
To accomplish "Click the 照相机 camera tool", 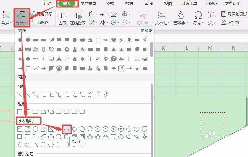I will click(x=230, y=23).
